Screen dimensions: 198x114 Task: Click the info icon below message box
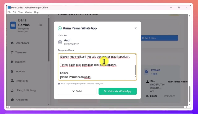[59, 83]
